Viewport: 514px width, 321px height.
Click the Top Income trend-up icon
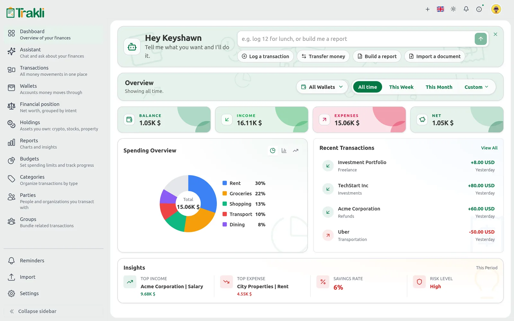(x=130, y=282)
